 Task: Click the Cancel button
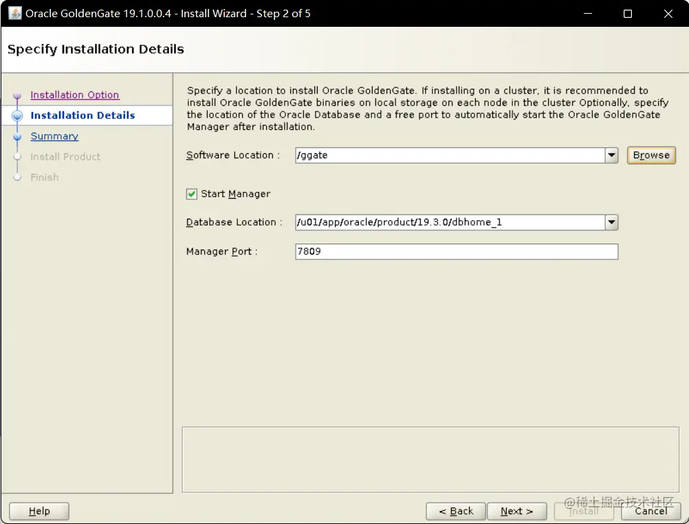pyautogui.click(x=650, y=511)
